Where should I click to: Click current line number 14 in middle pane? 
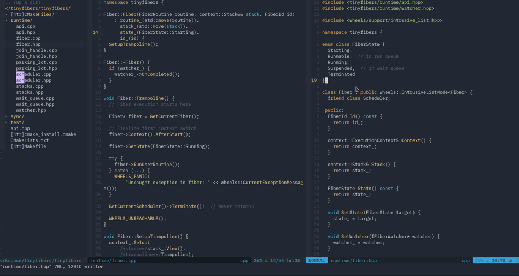pyautogui.click(x=95, y=32)
